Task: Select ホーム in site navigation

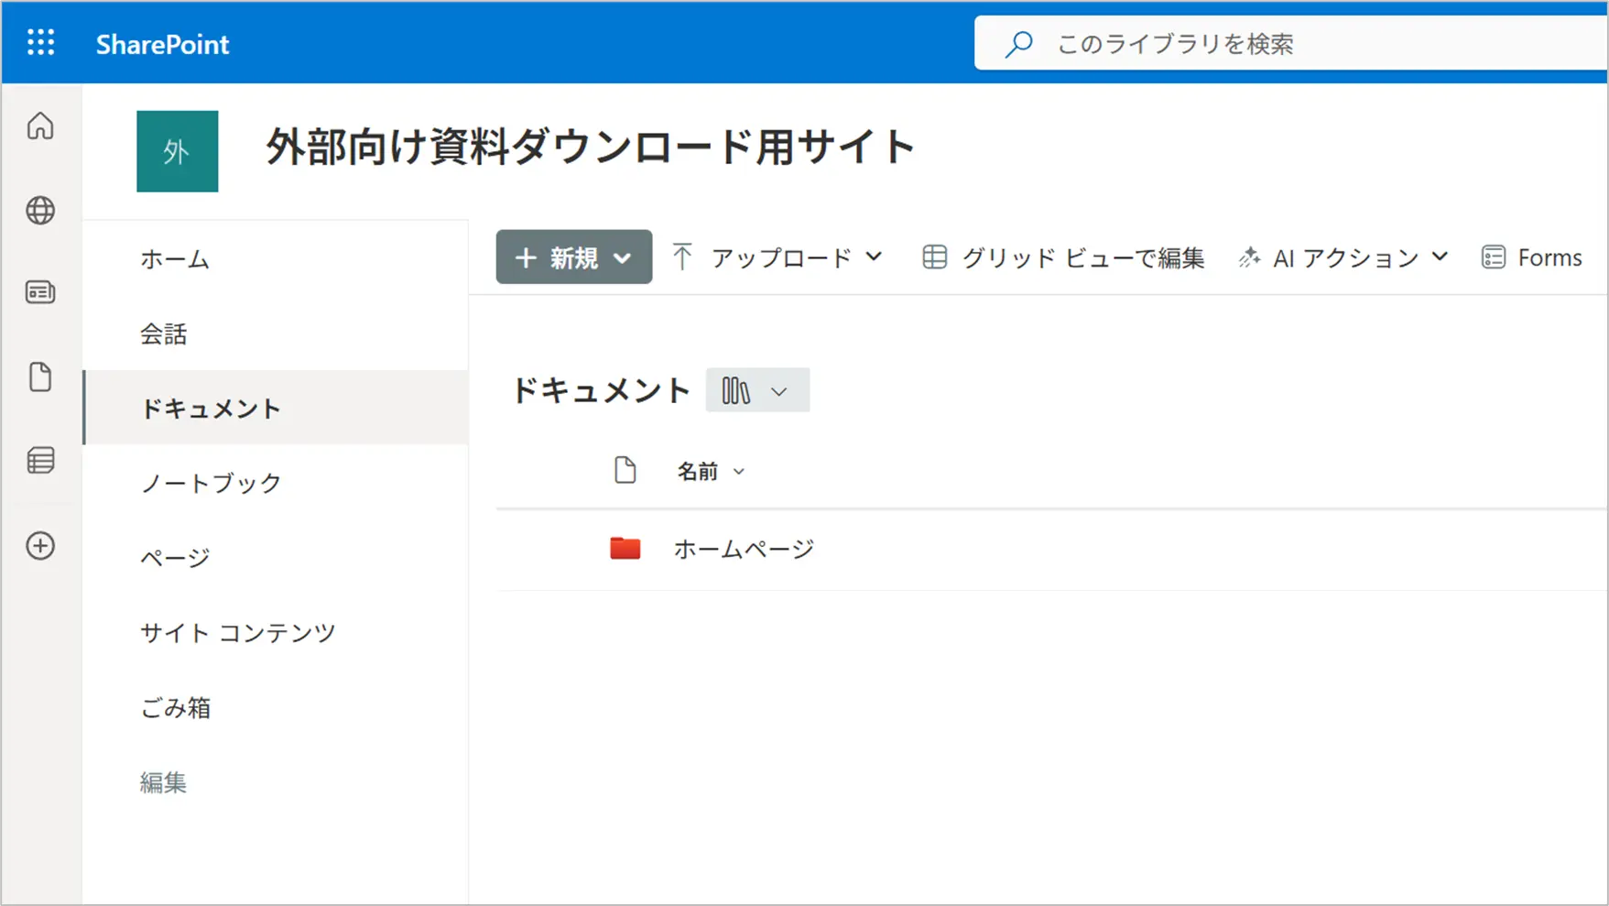Action: [175, 259]
